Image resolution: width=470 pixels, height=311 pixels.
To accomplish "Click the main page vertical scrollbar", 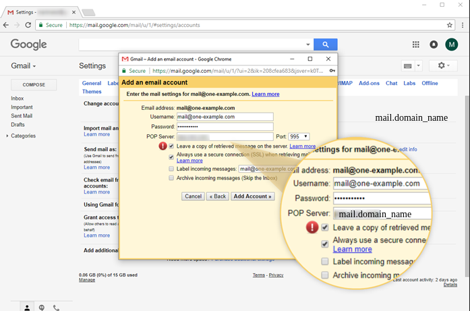I will (x=467, y=186).
